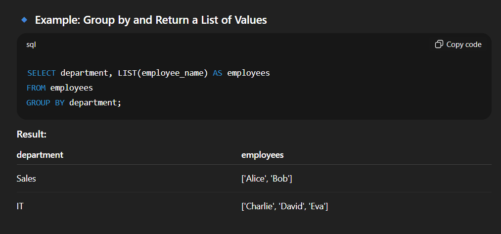The width and height of the screenshot is (501, 234).
Task: Click department; at end of query
Action: pyautogui.click(x=95, y=103)
